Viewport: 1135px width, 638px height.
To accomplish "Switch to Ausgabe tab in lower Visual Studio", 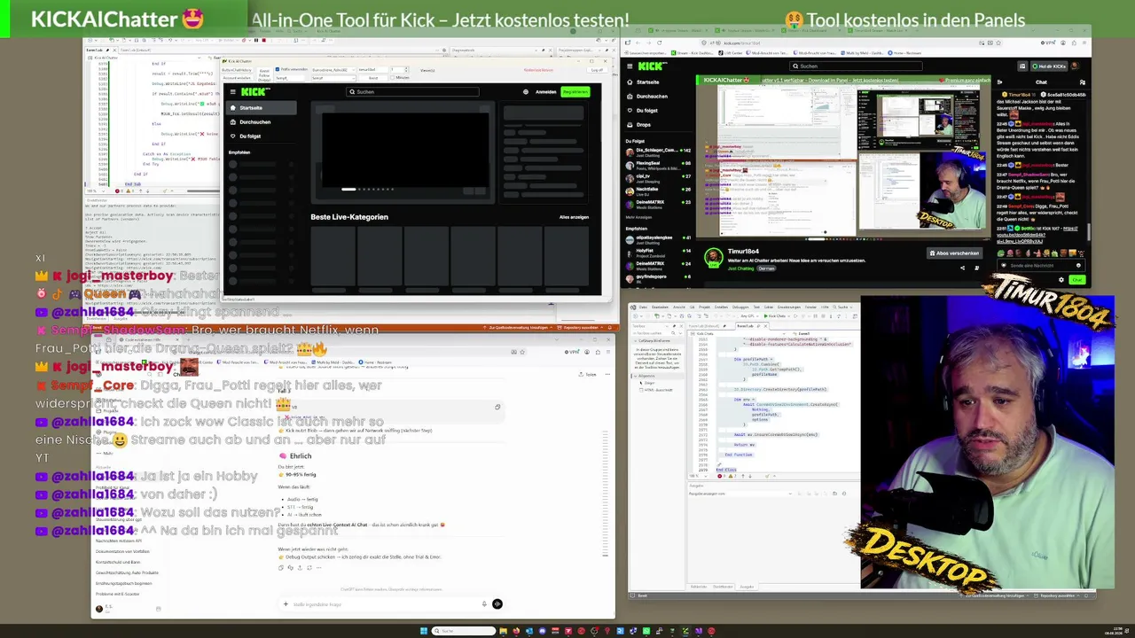I will [x=747, y=587].
